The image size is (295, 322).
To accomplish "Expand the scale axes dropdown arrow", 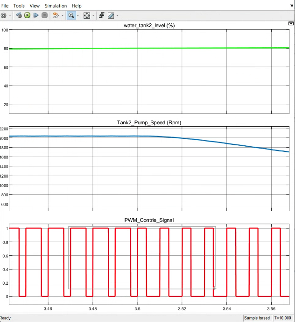I will click(x=93, y=15).
